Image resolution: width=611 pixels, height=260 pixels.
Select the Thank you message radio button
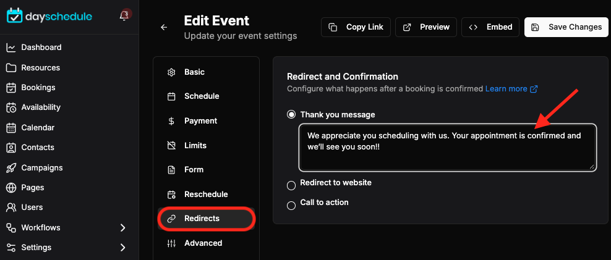click(291, 115)
